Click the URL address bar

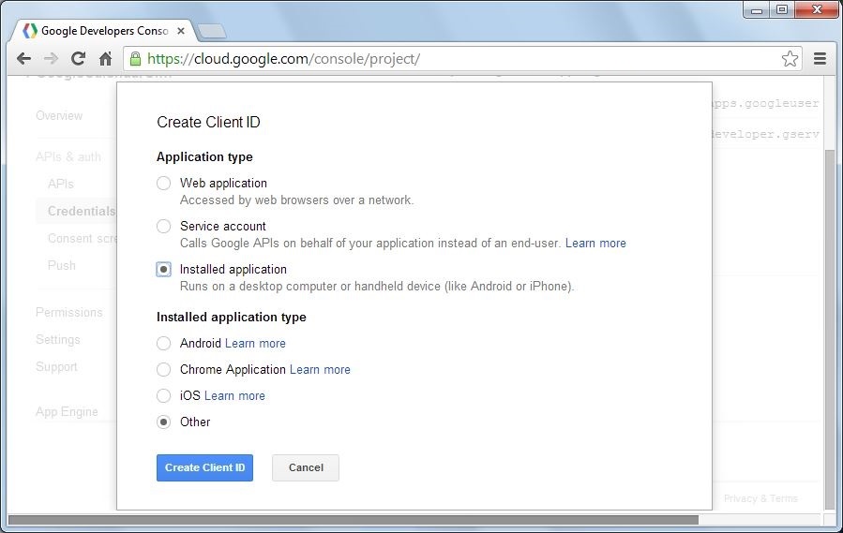pos(462,59)
